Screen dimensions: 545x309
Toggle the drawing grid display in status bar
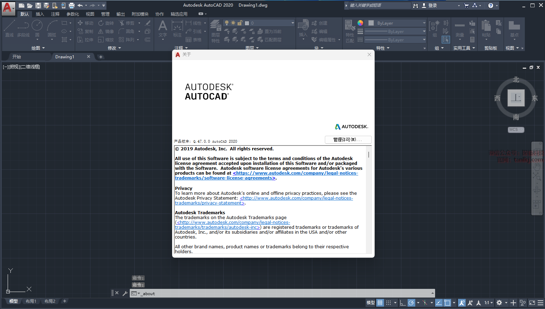[x=380, y=303]
